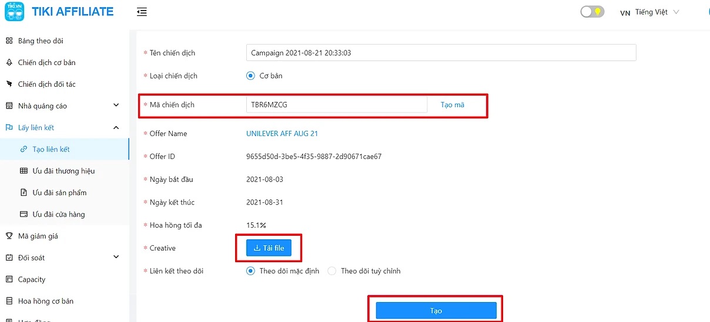The image size is (710, 322).
Task: Open Tạo liên kết menu item
Action: tap(51, 150)
